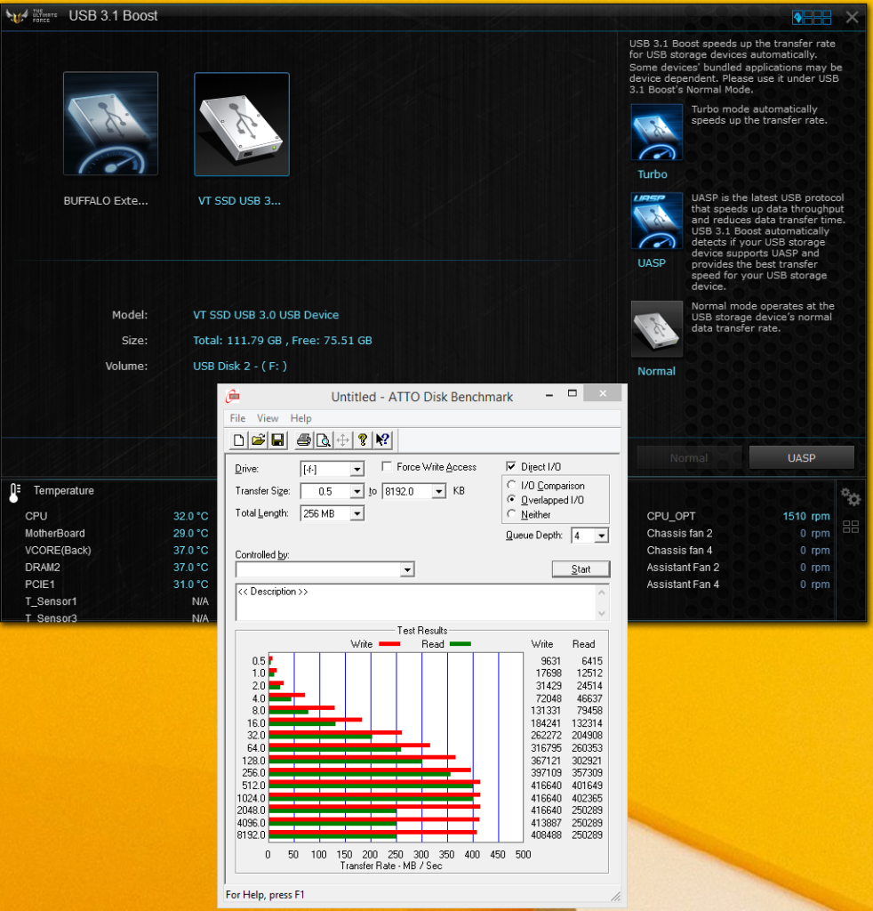Click the CPU temperature value 32.0 °C
Image resolution: width=873 pixels, height=911 pixels.
pos(190,516)
